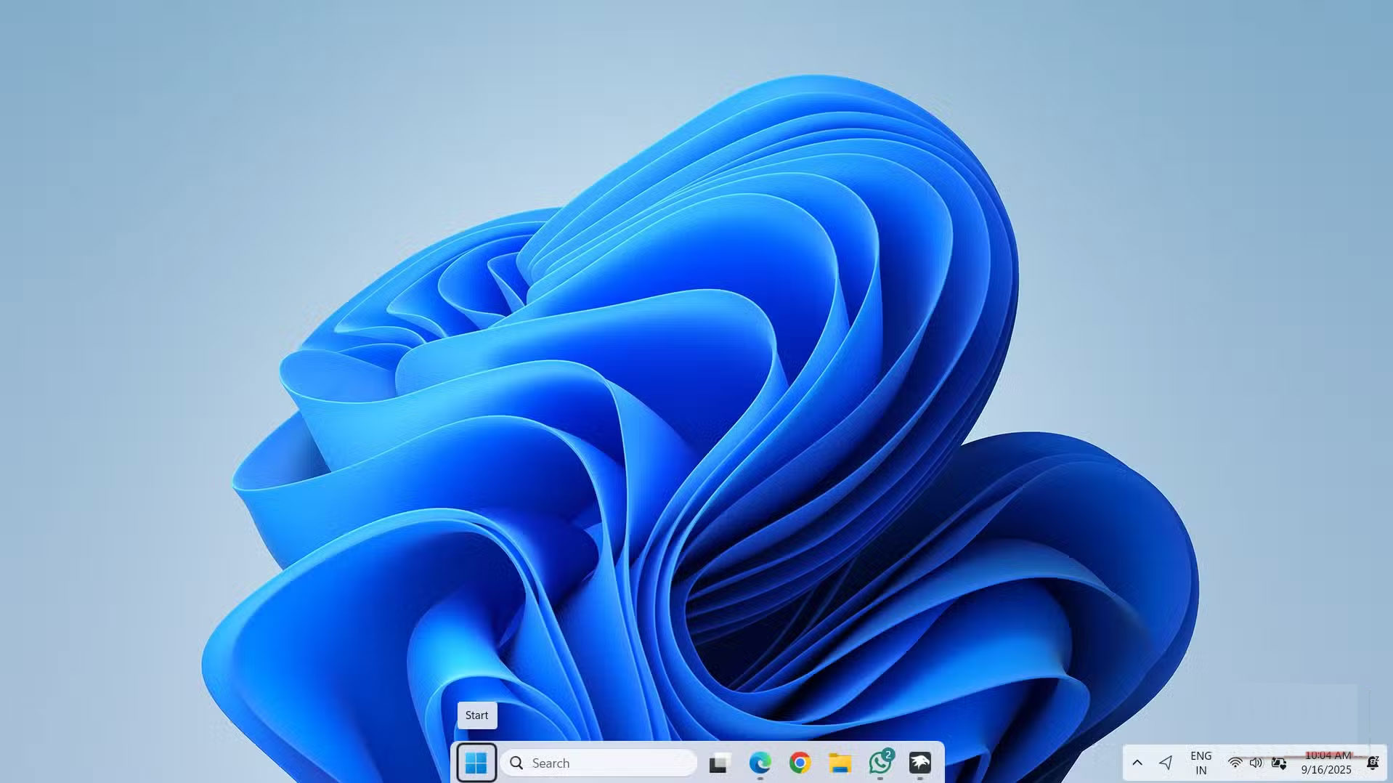Click the Start tooltip label

click(x=476, y=715)
